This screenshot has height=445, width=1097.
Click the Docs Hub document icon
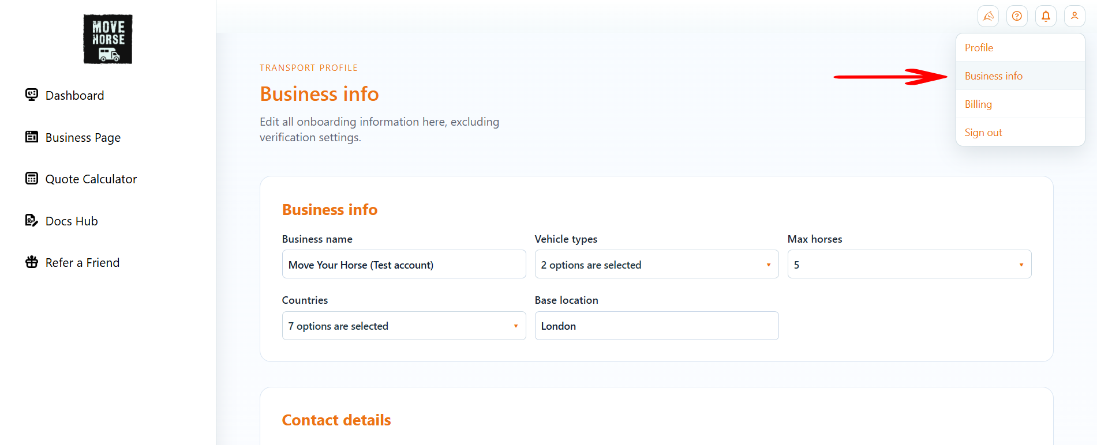(32, 220)
